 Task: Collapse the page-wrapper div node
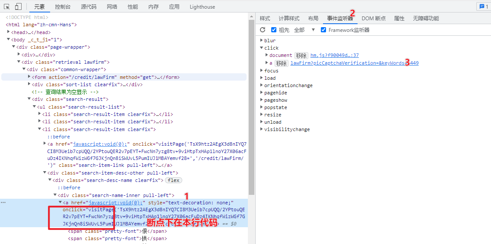(13, 47)
